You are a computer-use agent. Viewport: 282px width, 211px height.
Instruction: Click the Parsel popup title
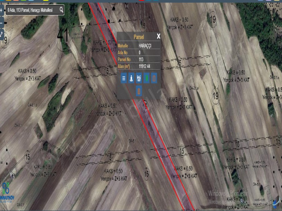138,37
